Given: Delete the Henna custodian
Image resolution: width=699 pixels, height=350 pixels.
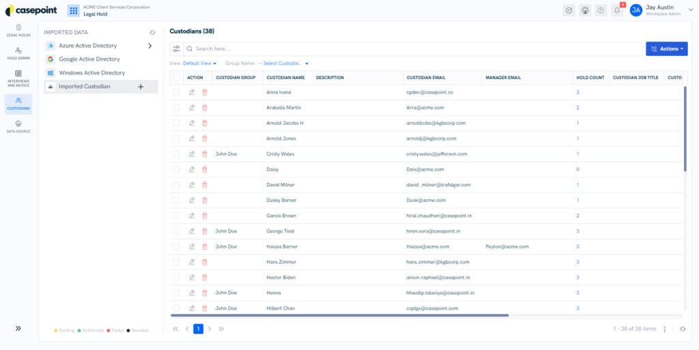Looking at the screenshot, I should pos(205,293).
